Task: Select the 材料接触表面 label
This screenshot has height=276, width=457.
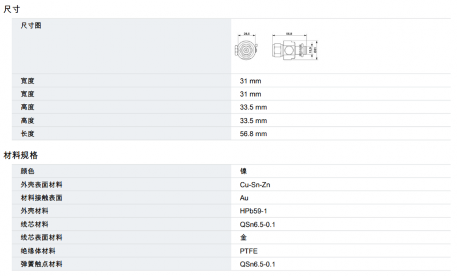Action: (x=42, y=198)
